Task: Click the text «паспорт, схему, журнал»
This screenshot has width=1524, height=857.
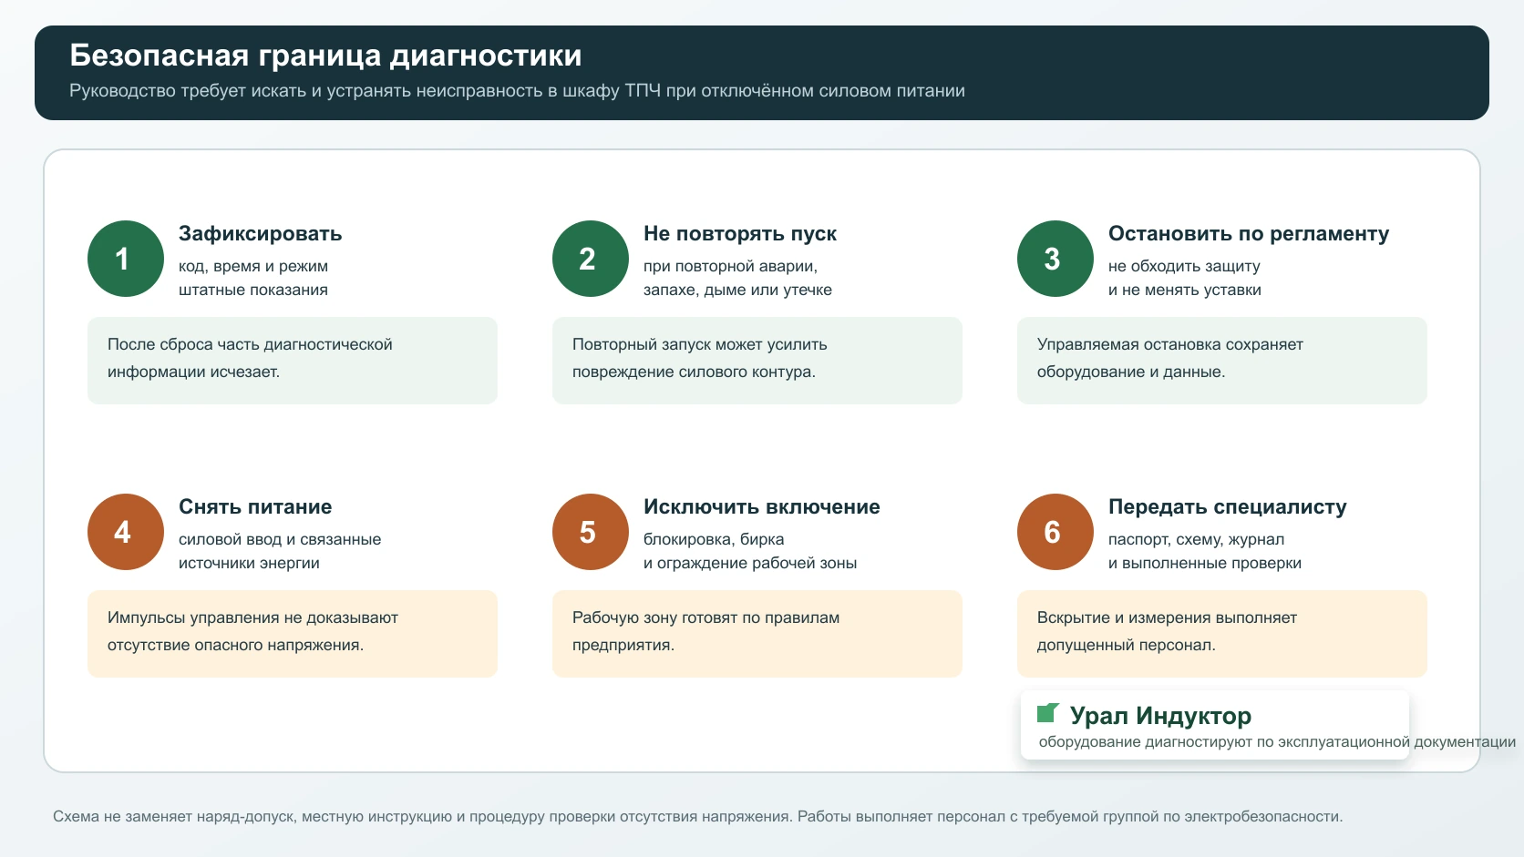Action: pos(1196,539)
